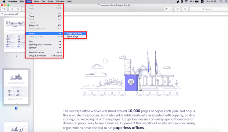Screen dimensions: 228x132
Task: Open the document title chevron menu
Action: pyautogui.click(x=132, y=5)
